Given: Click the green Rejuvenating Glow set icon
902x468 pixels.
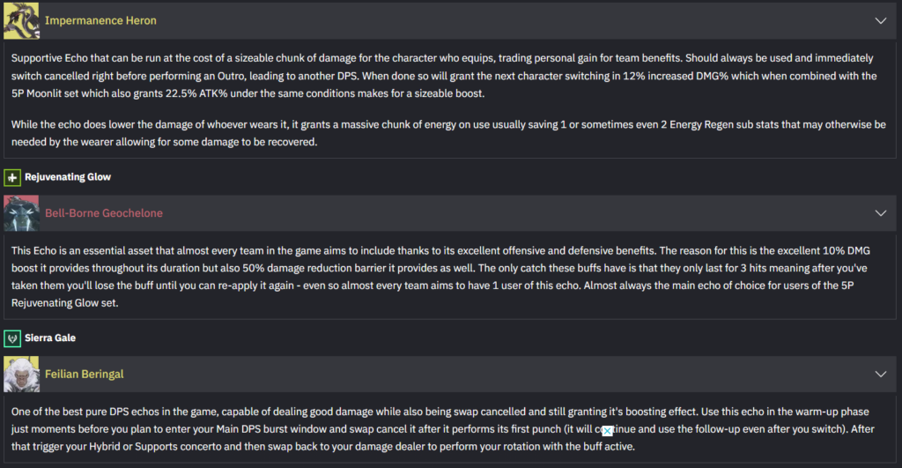Looking at the screenshot, I should point(12,177).
